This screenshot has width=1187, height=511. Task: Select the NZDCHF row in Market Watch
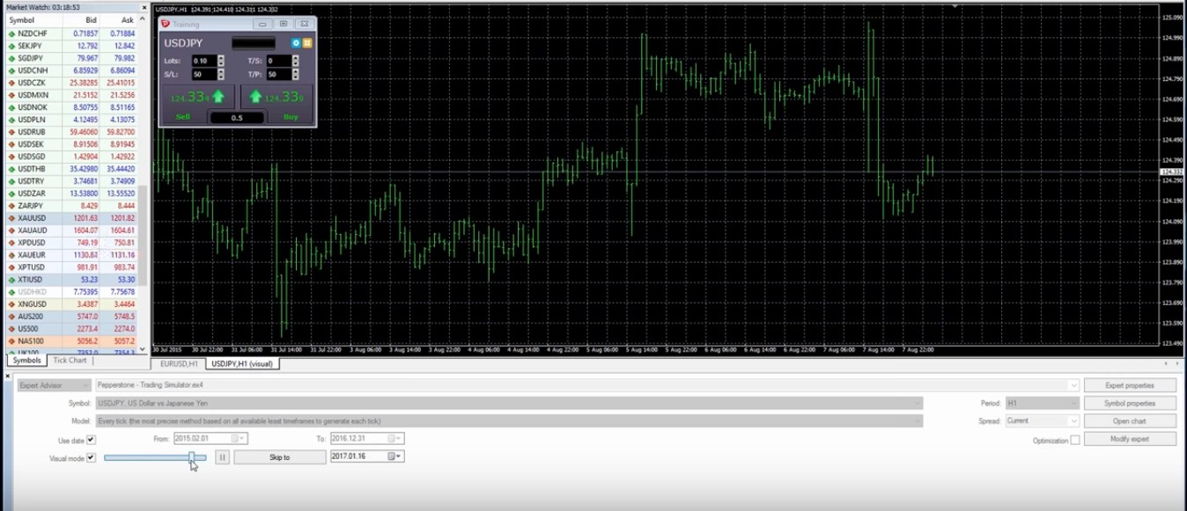[x=71, y=33]
